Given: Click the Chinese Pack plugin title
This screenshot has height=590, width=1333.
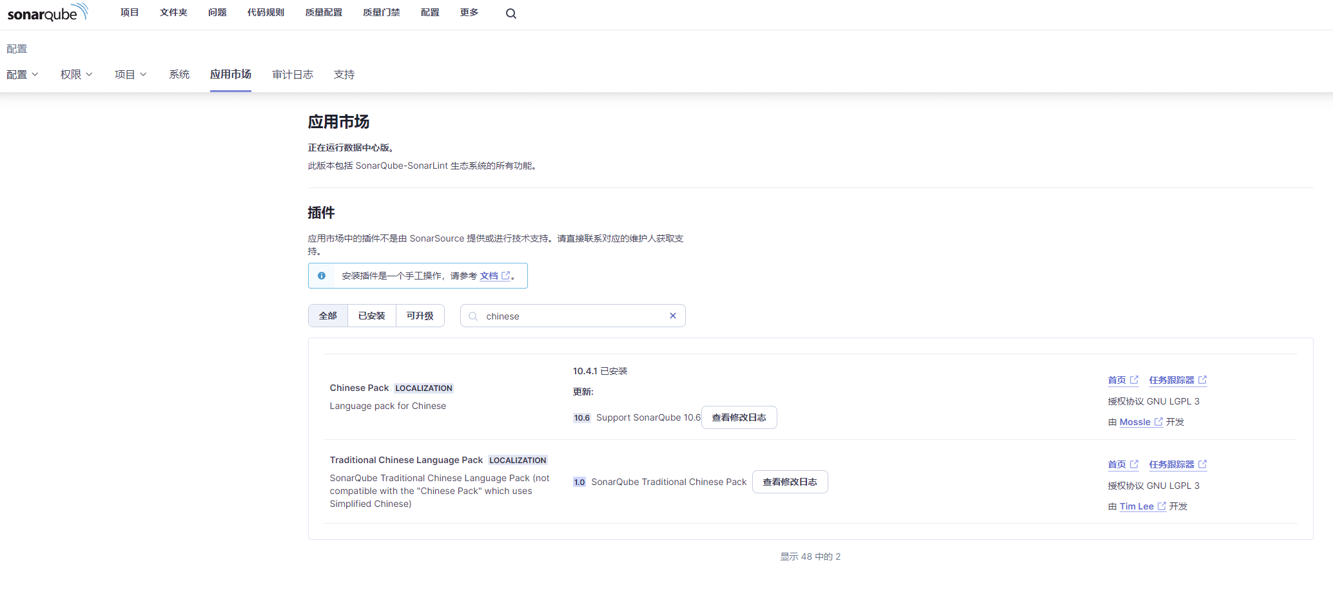Looking at the screenshot, I should click(359, 388).
